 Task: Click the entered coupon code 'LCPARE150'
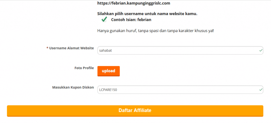tap(108, 90)
